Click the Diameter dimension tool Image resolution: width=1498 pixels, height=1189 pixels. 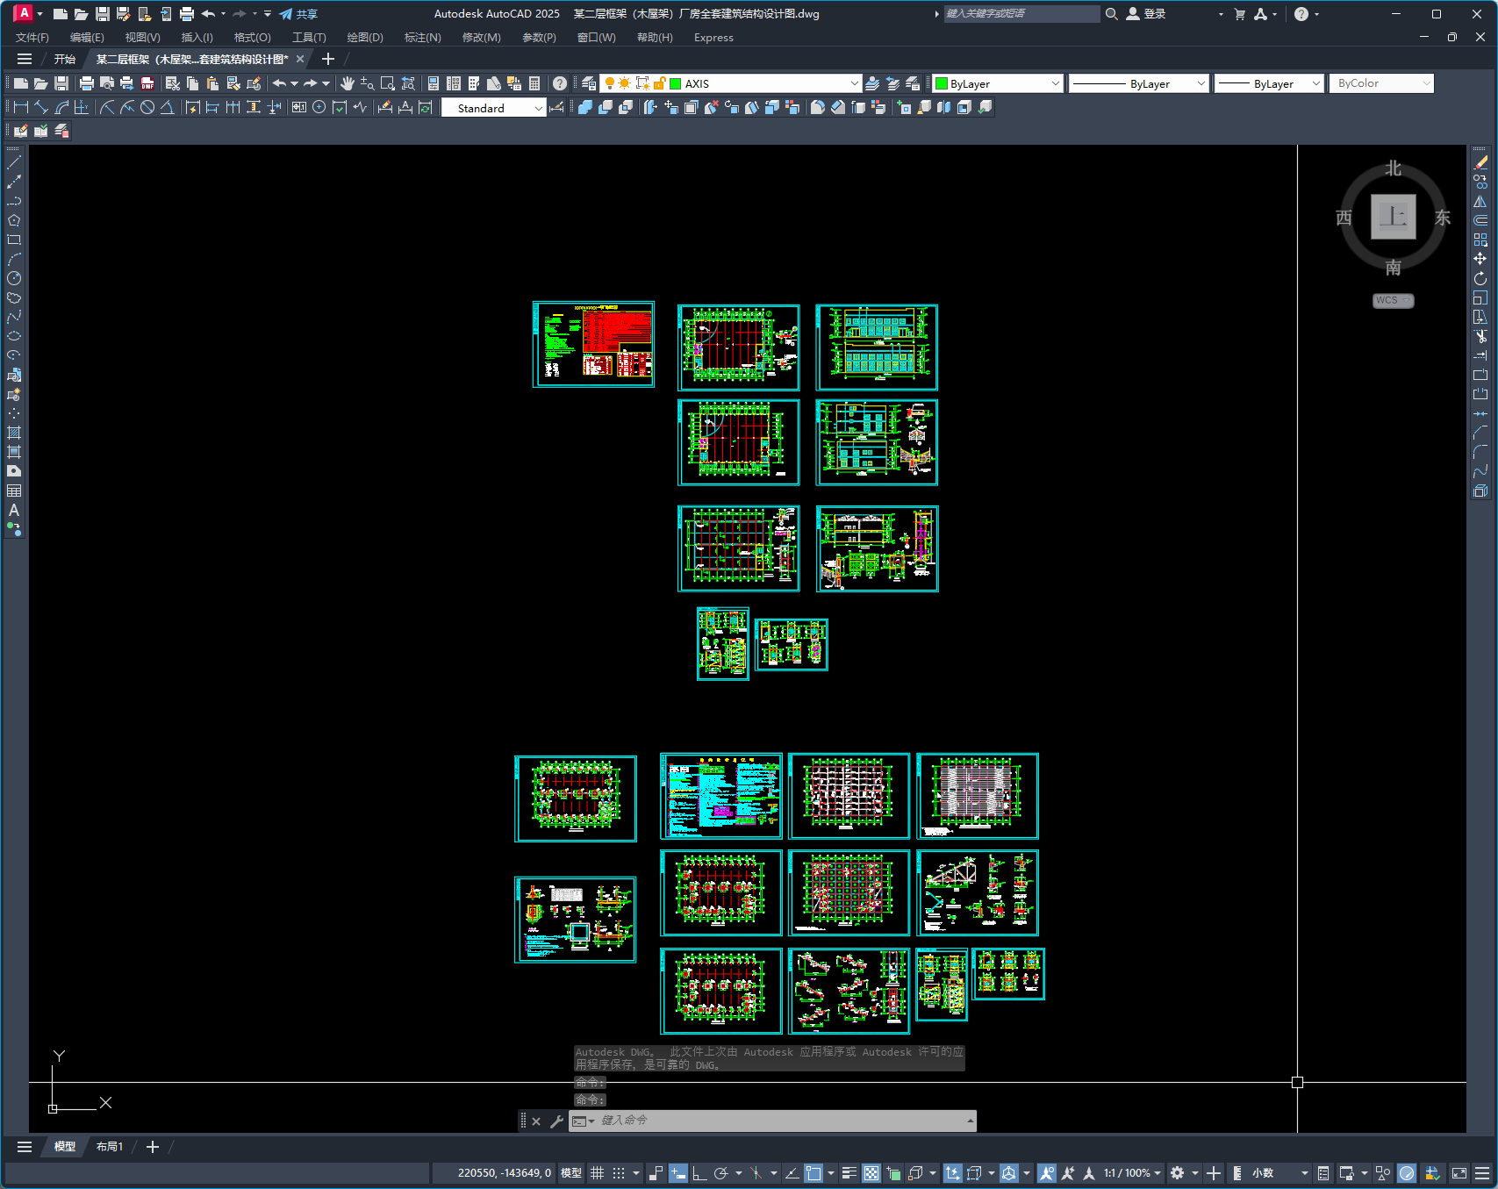click(x=147, y=107)
